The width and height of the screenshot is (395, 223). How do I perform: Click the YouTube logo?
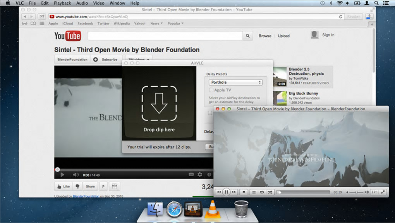67,36
